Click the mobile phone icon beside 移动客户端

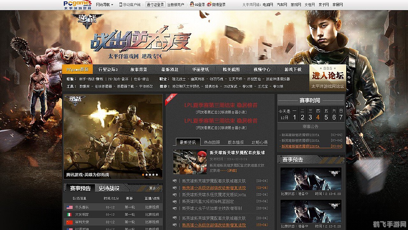click(x=121, y=4)
